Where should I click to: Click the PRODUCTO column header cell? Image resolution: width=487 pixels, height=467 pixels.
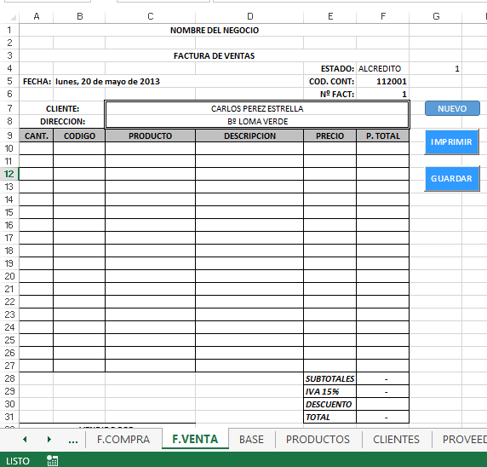coord(151,135)
